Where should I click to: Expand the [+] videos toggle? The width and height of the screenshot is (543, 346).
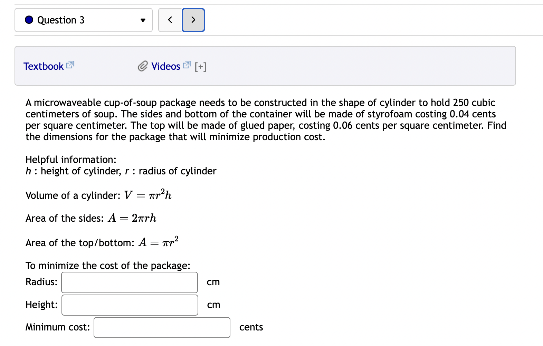tap(200, 67)
